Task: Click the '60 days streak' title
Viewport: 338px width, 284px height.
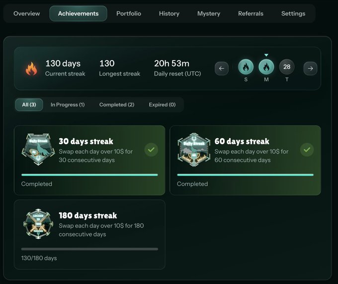Action: point(242,141)
